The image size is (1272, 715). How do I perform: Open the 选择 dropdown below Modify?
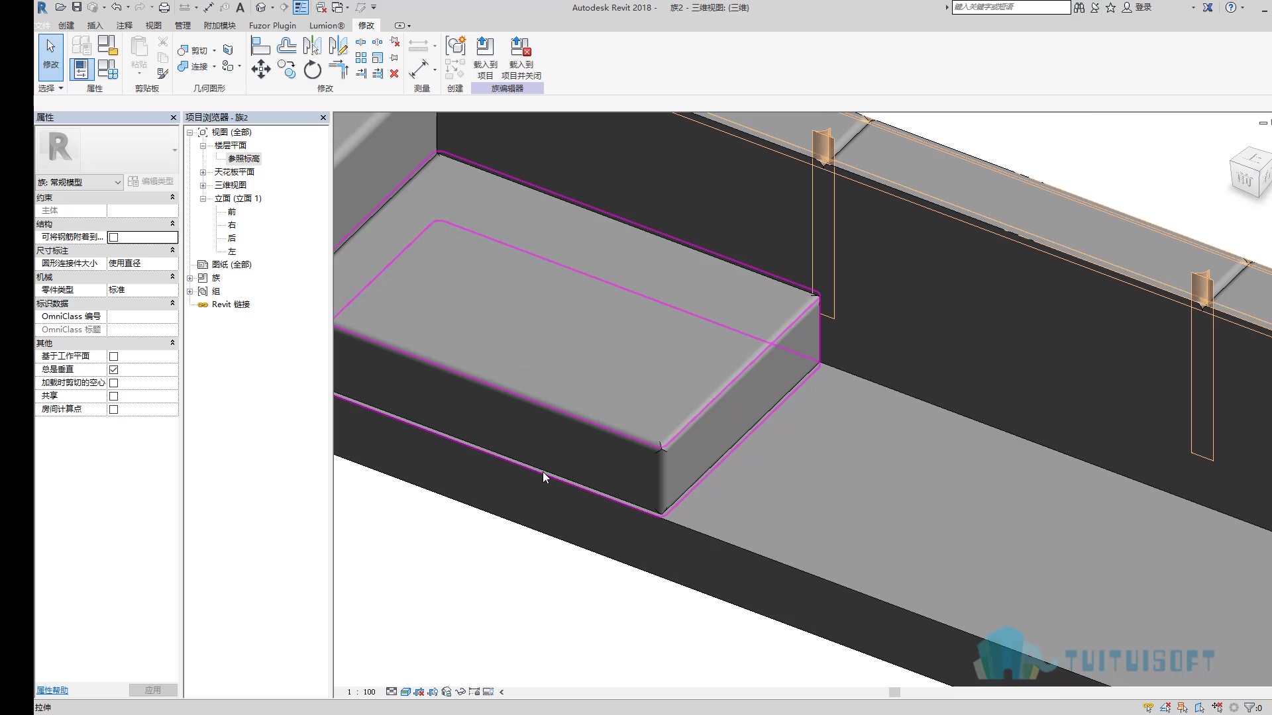point(51,88)
